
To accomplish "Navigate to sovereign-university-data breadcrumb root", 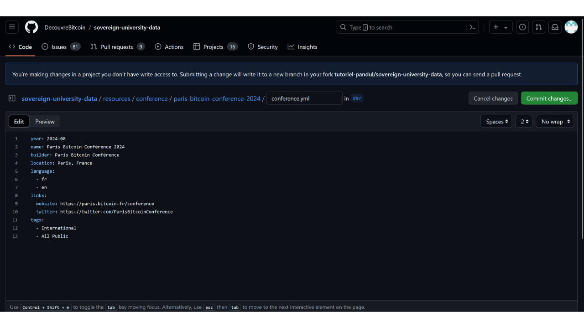I will pyautogui.click(x=59, y=98).
